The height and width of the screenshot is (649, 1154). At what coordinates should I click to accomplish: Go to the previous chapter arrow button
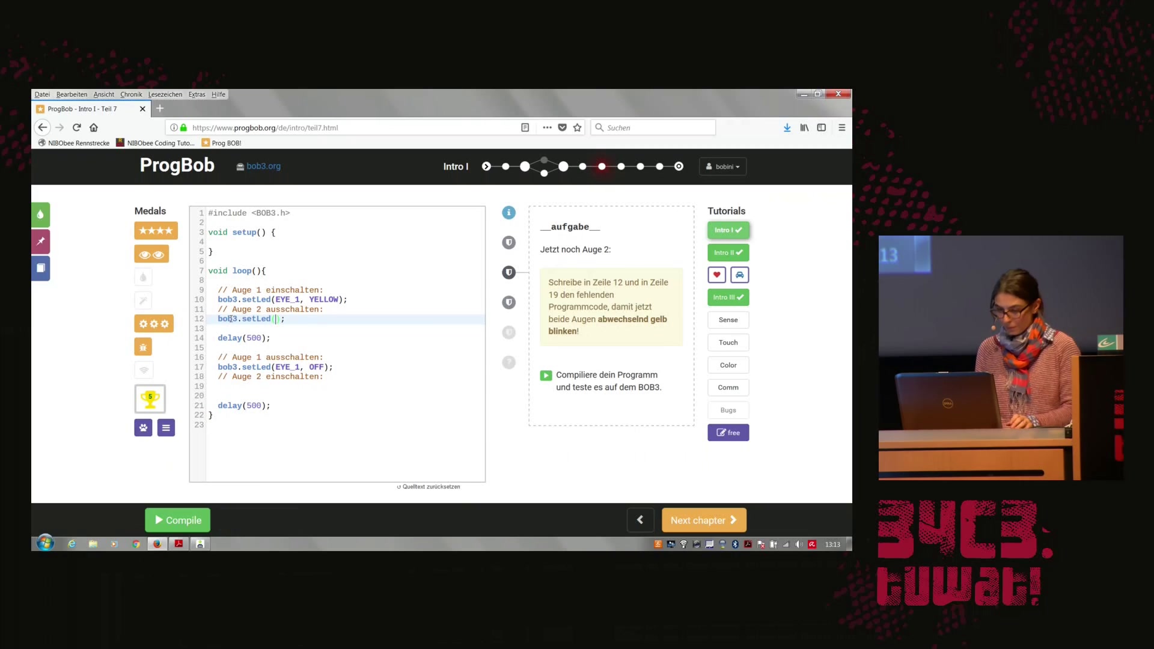(640, 520)
